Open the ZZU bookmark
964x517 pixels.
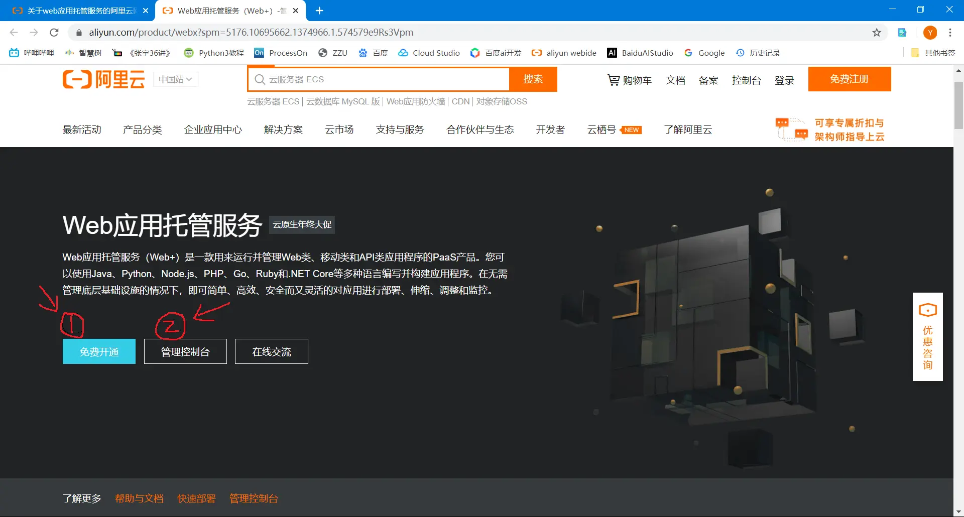[x=333, y=53]
